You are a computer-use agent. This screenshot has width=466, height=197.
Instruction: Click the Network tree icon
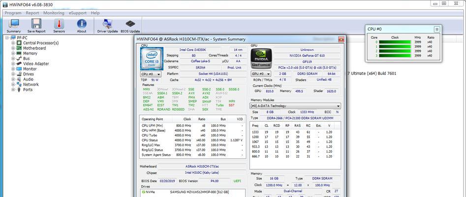(19, 84)
